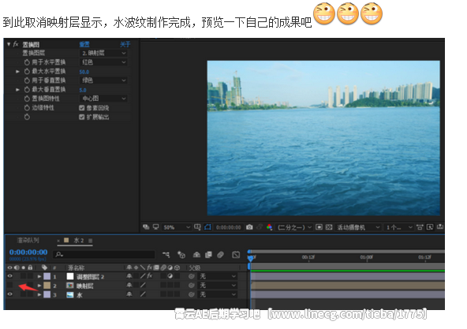Switch to the 渲染队列 tab
Screen dimensions: 467x329
pos(28,240)
